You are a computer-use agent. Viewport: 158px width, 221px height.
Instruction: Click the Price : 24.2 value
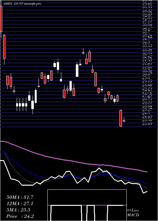(20, 216)
